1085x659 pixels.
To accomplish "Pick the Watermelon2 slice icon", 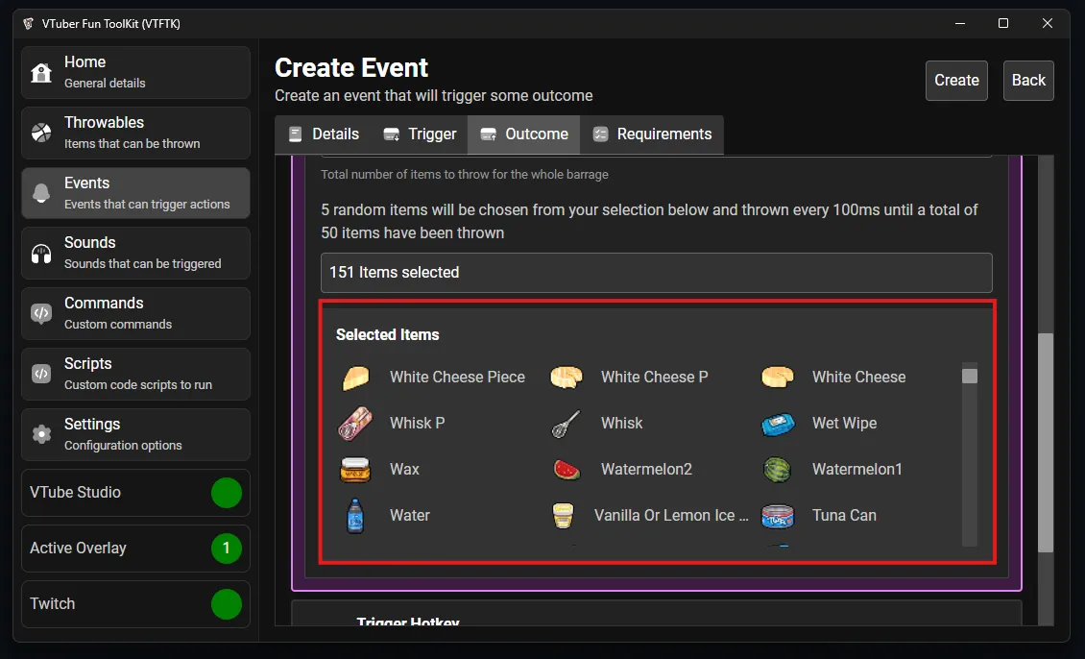I will [x=567, y=470].
